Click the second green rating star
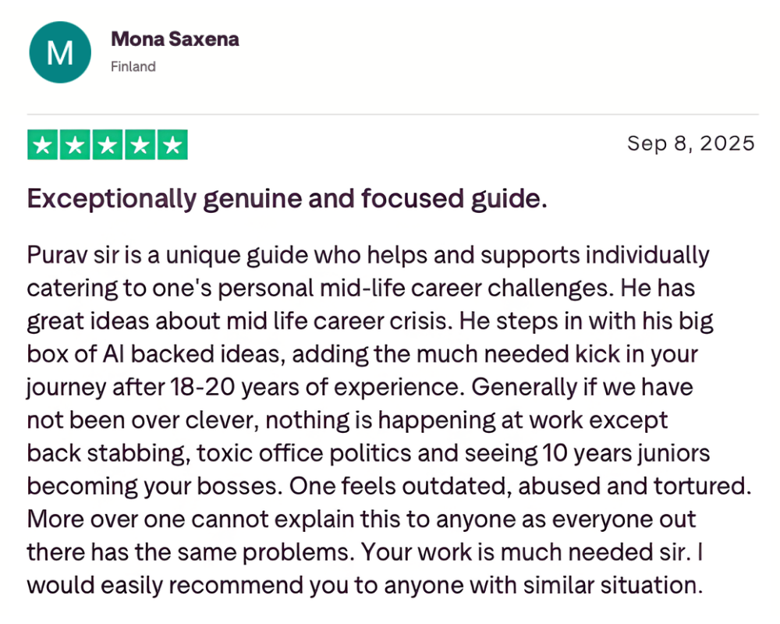Image resolution: width=780 pixels, height=624 pixels. click(75, 145)
